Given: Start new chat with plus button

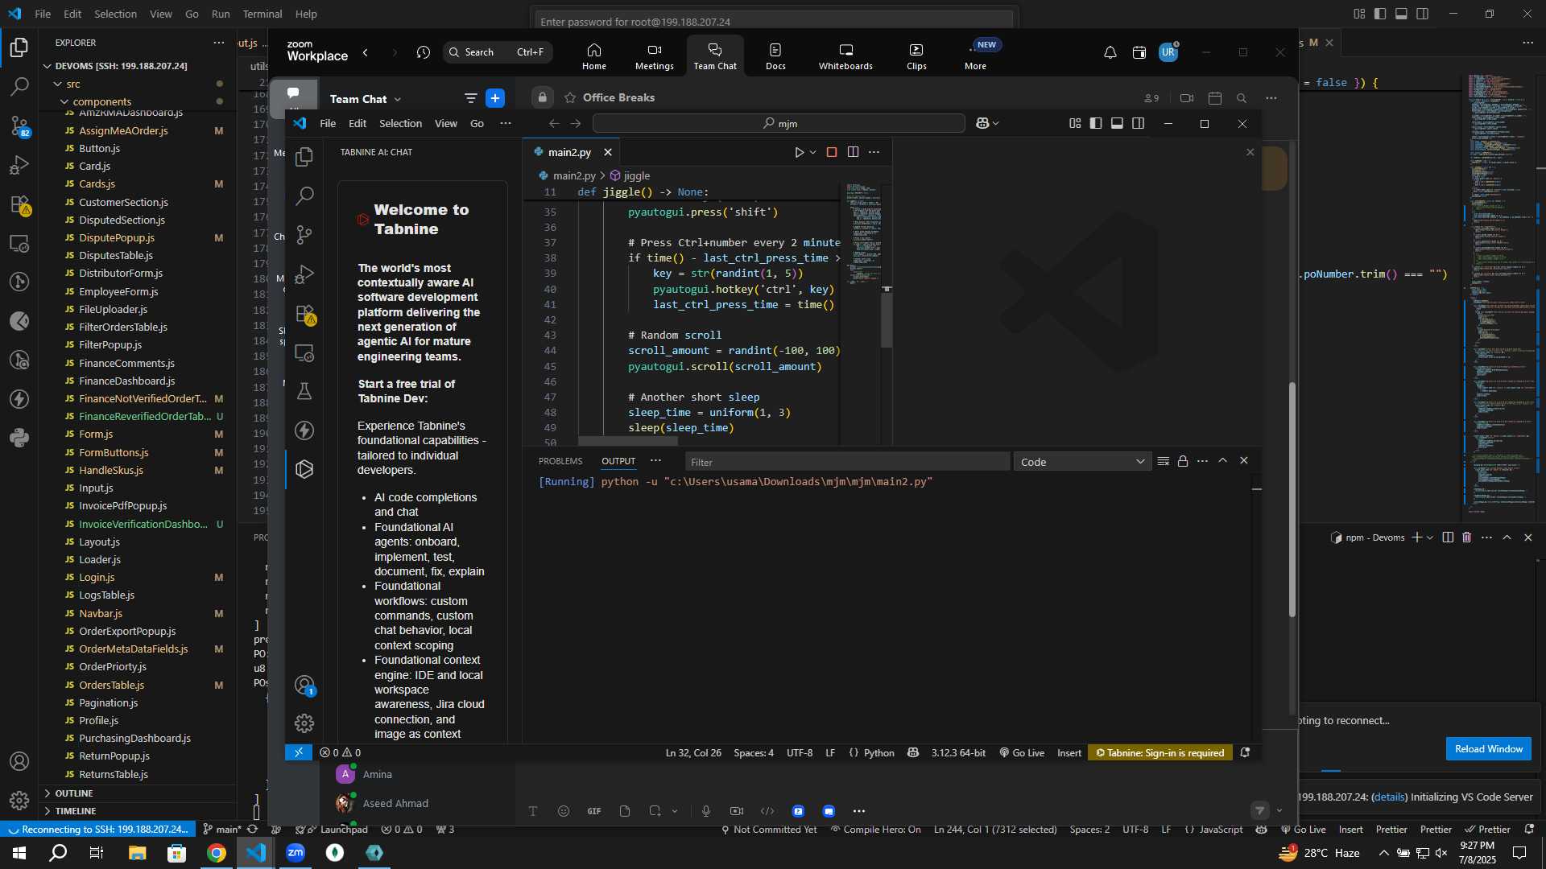Looking at the screenshot, I should (495, 98).
